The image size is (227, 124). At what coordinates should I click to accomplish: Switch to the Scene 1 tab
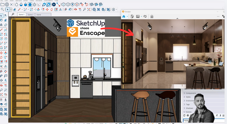coord(22,15)
